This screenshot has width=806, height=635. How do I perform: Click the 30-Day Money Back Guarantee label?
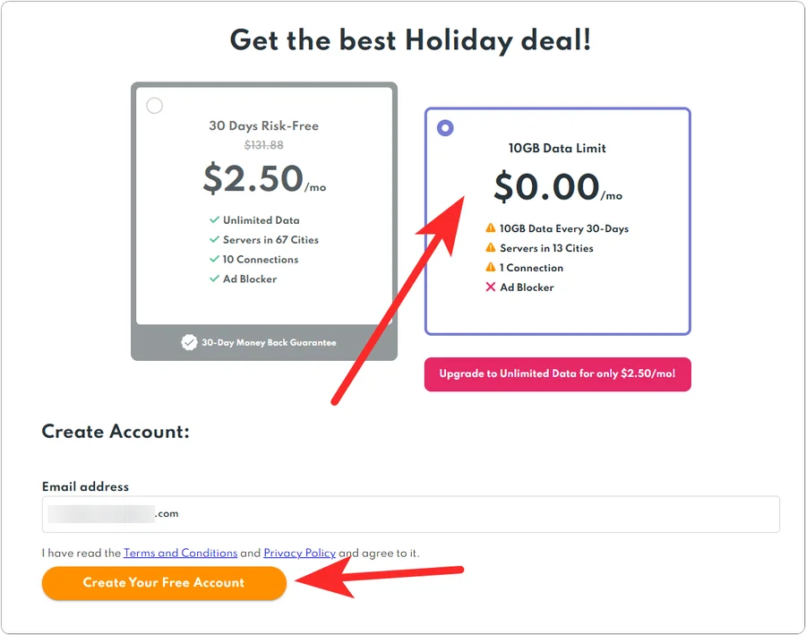coord(269,343)
